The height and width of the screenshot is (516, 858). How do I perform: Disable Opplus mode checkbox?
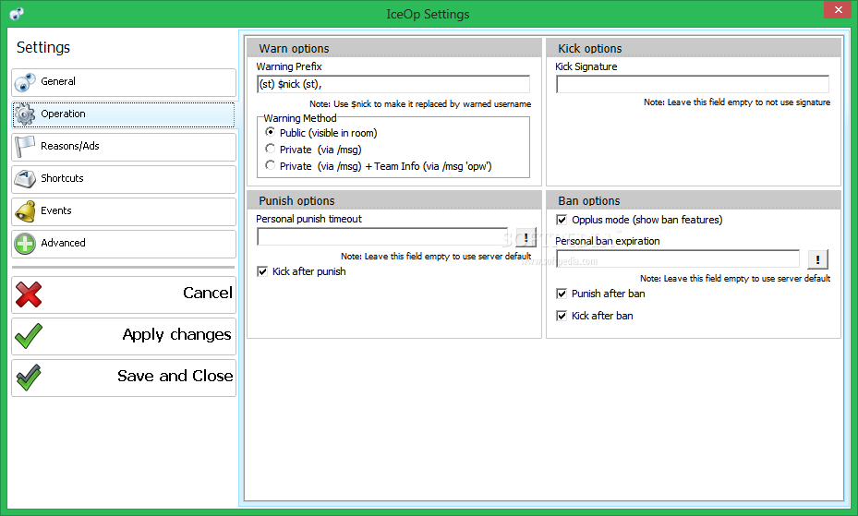tap(562, 220)
